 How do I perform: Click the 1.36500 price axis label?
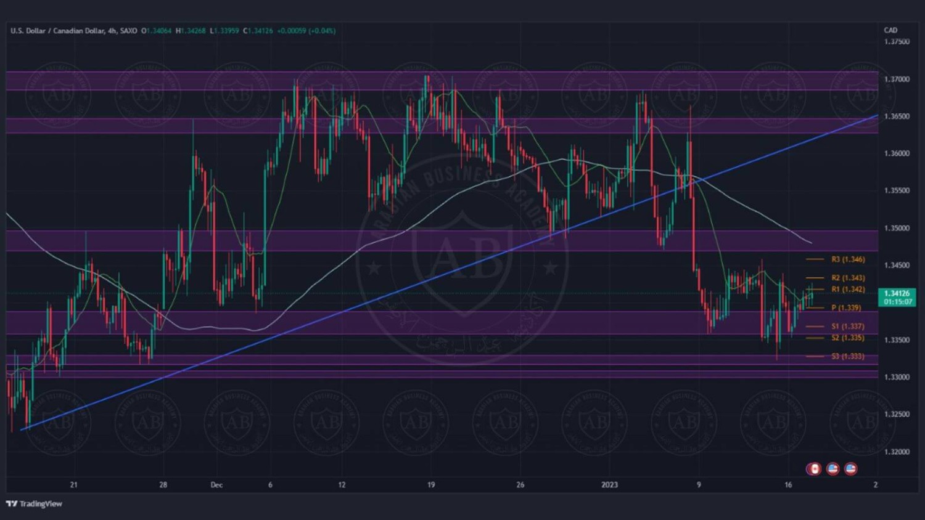tap(897, 116)
